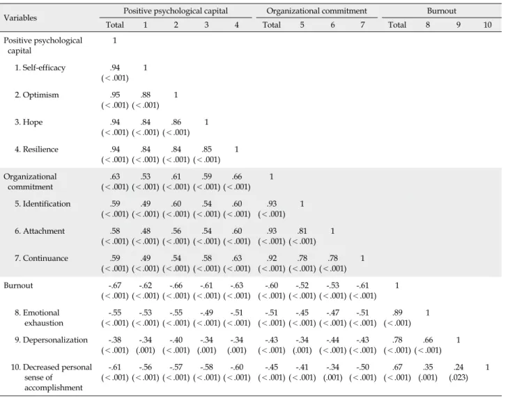Select the 9. Depersonalization row label
The width and height of the screenshot is (508, 398).
51,340
